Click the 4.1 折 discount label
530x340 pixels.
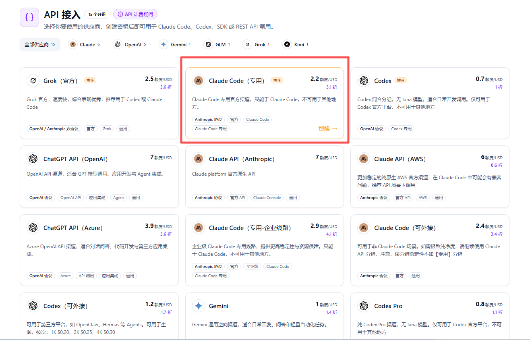coord(331,234)
